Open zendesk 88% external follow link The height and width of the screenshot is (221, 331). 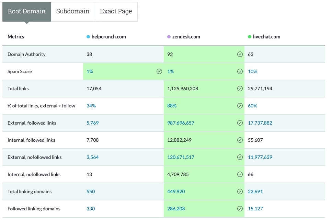(x=172, y=106)
